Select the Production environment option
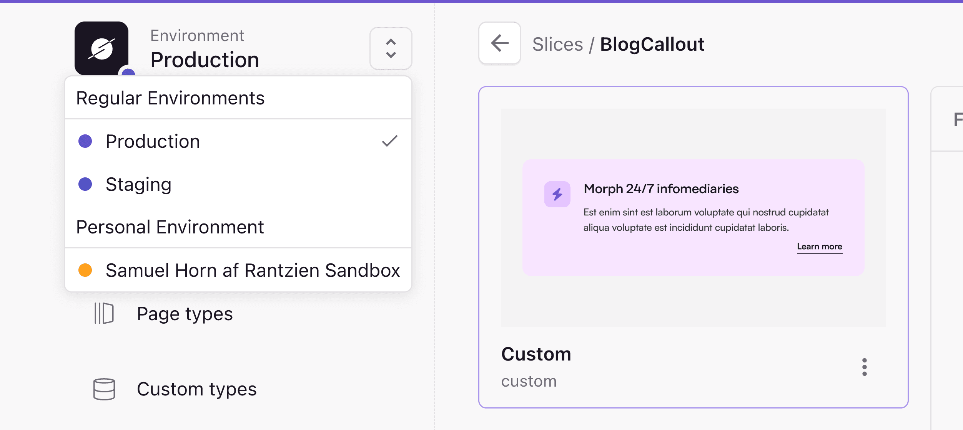The image size is (963, 430). pos(153,141)
